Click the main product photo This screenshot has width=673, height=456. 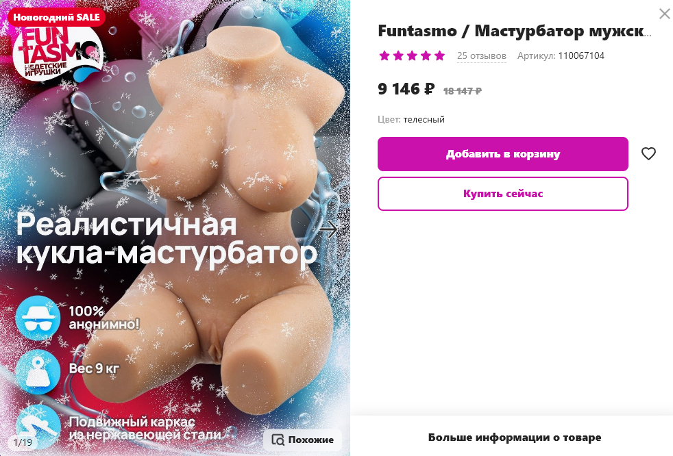[175, 228]
